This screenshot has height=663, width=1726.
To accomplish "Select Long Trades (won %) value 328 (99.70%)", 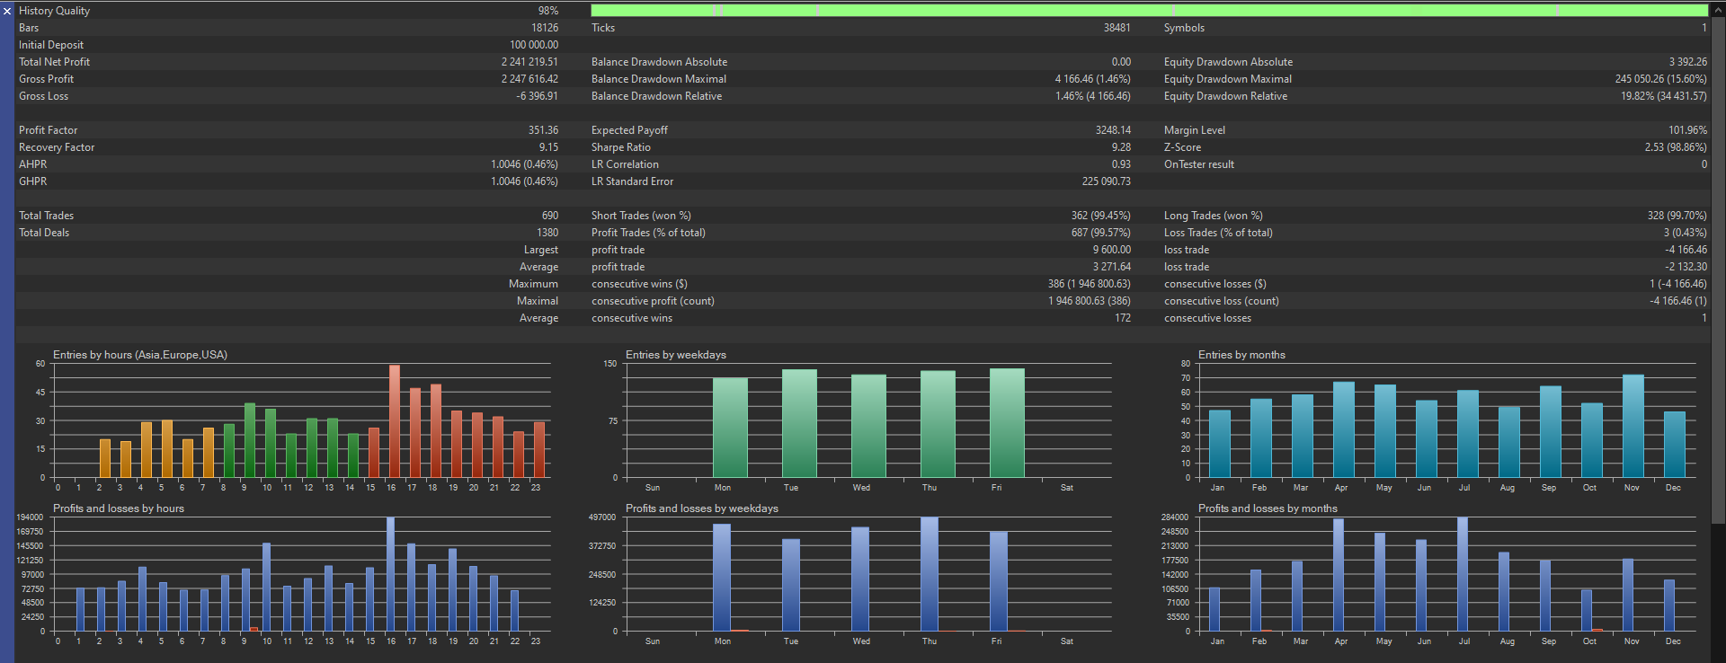I will click(x=1677, y=216).
